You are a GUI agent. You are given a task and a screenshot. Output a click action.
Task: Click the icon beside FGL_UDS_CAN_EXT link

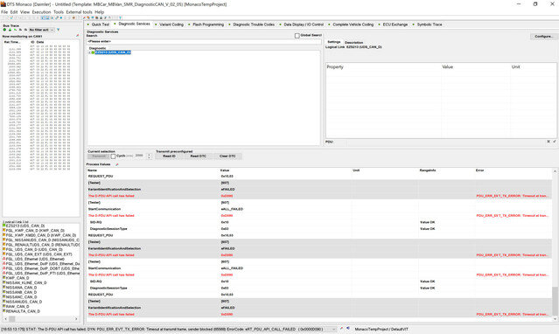3,254
